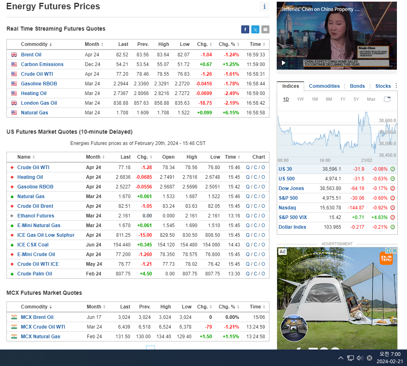The image size is (407, 366).
Task: Open the three-dot more tabs menu
Action: (x=396, y=86)
